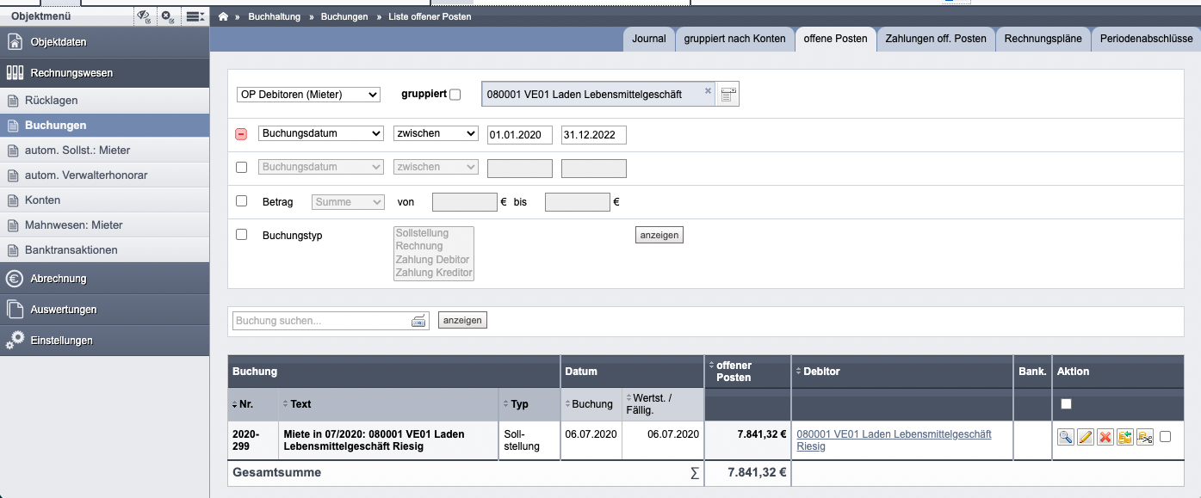Screen dimensions: 1201x498
Task: Open the Zahlungen off. Posten tab
Action: 936,39
